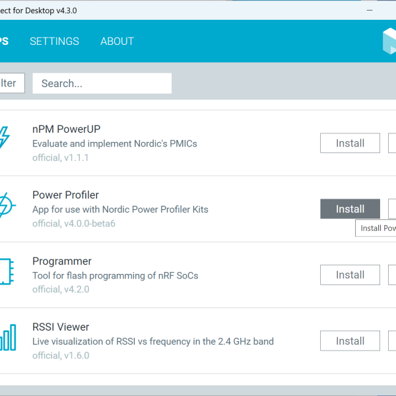Click 'Tool for flash programming of nRF SoCs'

click(x=115, y=275)
